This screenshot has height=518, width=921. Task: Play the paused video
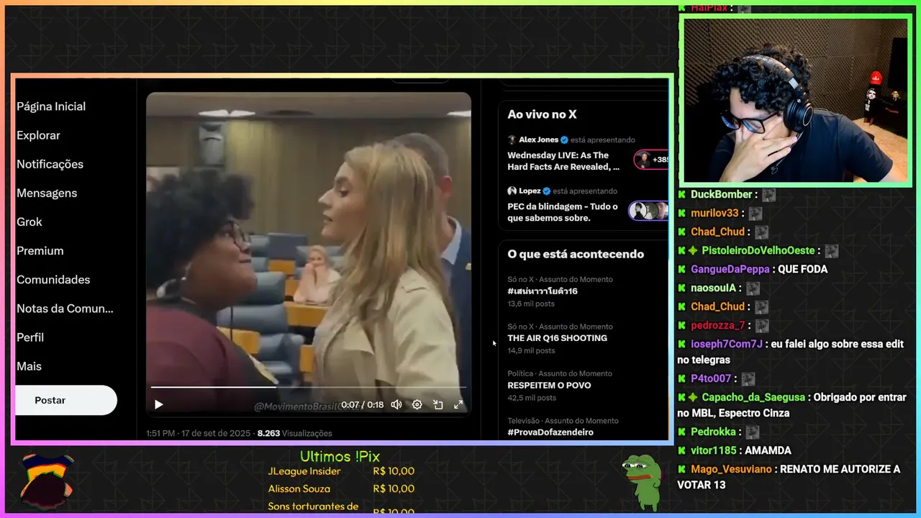pyautogui.click(x=159, y=404)
